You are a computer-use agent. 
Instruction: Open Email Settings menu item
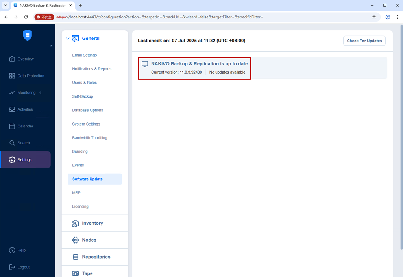click(x=85, y=55)
